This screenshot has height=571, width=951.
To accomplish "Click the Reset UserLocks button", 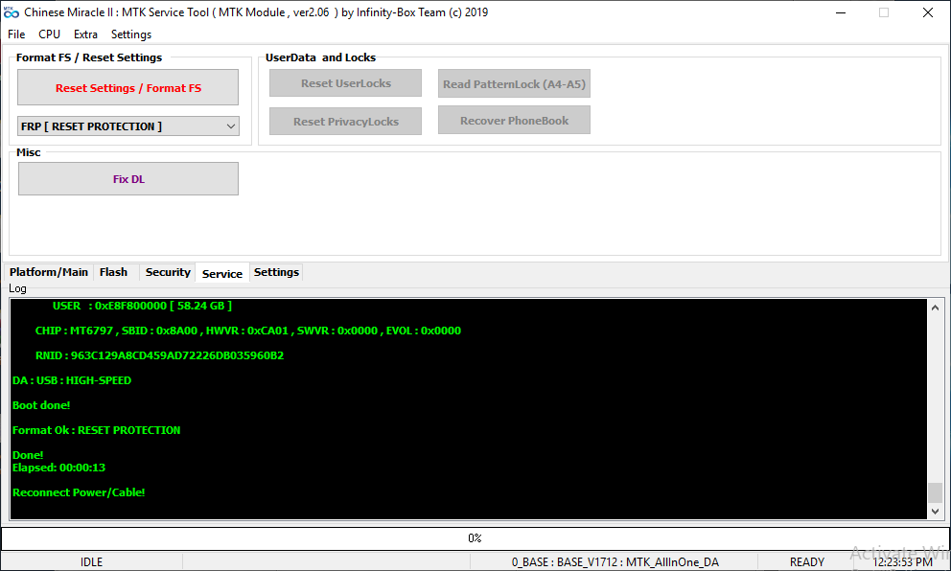I will [x=346, y=83].
